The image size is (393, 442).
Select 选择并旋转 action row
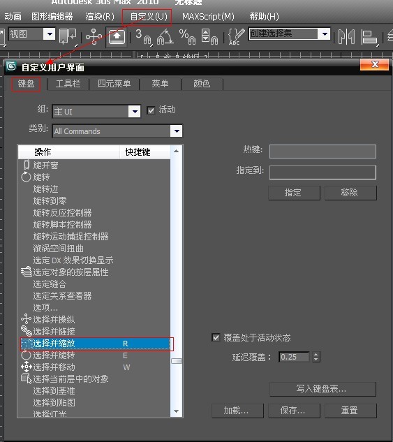[95, 355]
